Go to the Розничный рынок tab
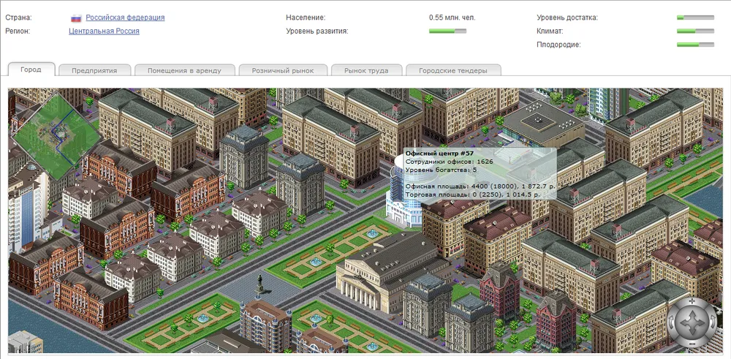This screenshot has width=731, height=359. click(282, 71)
